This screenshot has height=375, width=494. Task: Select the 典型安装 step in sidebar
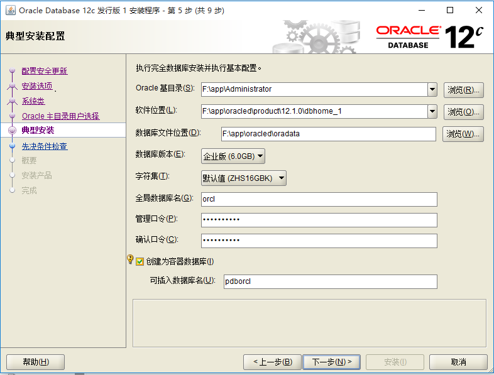coord(38,130)
